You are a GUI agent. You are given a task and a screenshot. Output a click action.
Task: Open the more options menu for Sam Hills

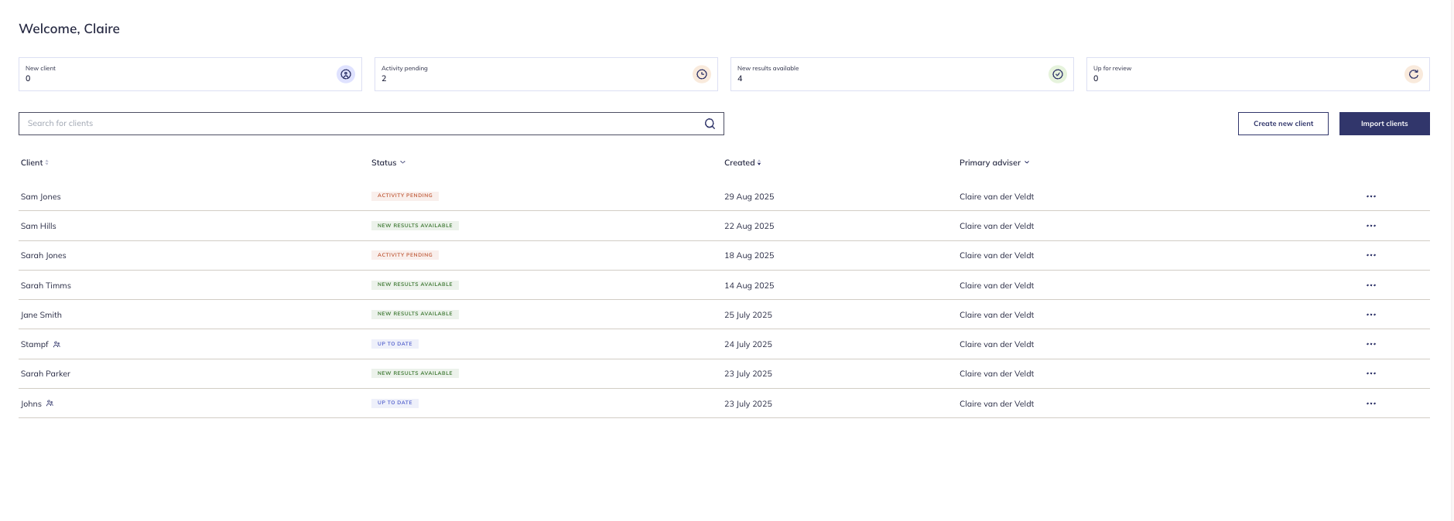click(x=1371, y=226)
